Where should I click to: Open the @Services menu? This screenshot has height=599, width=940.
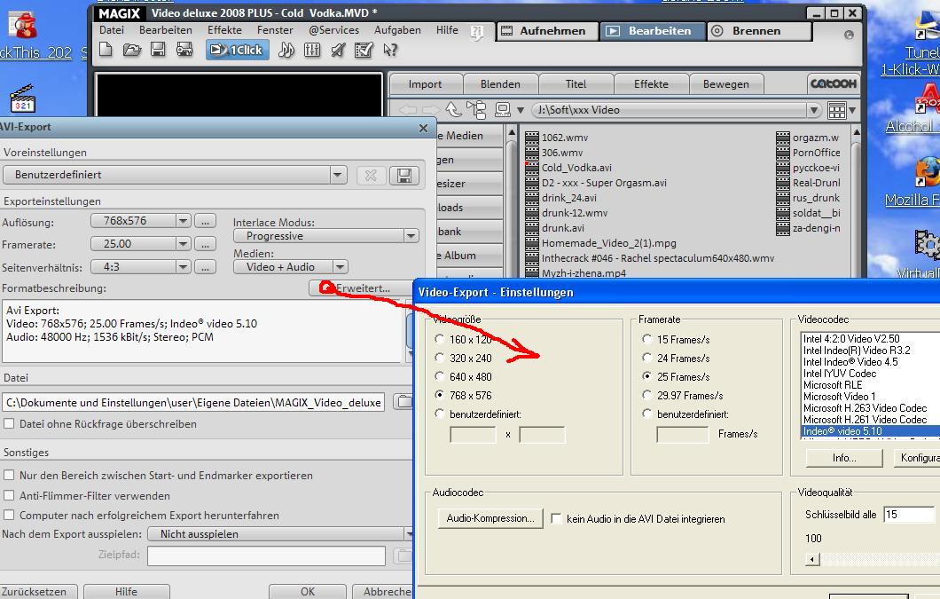tap(334, 30)
